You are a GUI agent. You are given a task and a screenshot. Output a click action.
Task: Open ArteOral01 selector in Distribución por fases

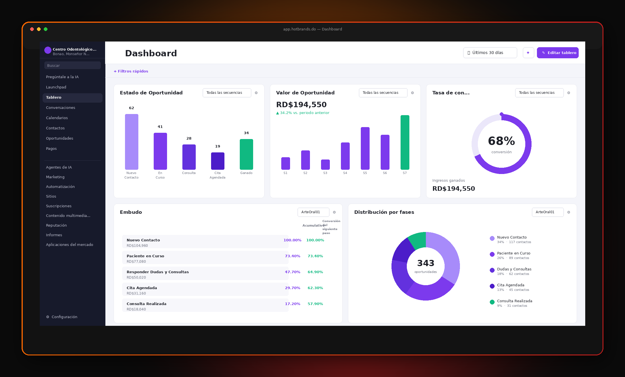tap(548, 212)
